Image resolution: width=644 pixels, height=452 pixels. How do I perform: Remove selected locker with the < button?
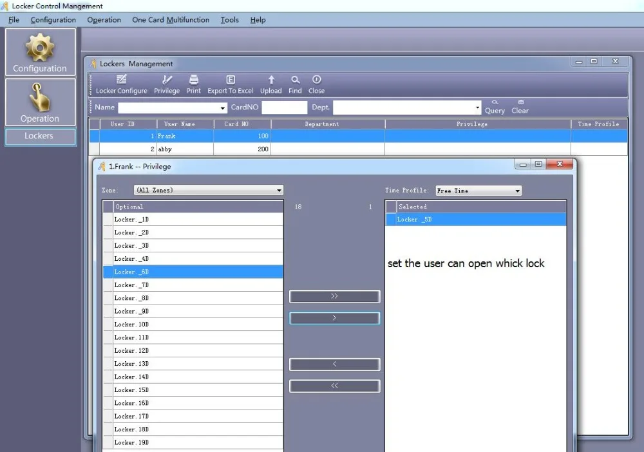coord(334,364)
